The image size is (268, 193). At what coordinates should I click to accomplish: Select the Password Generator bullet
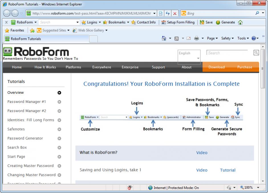click(59, 139)
